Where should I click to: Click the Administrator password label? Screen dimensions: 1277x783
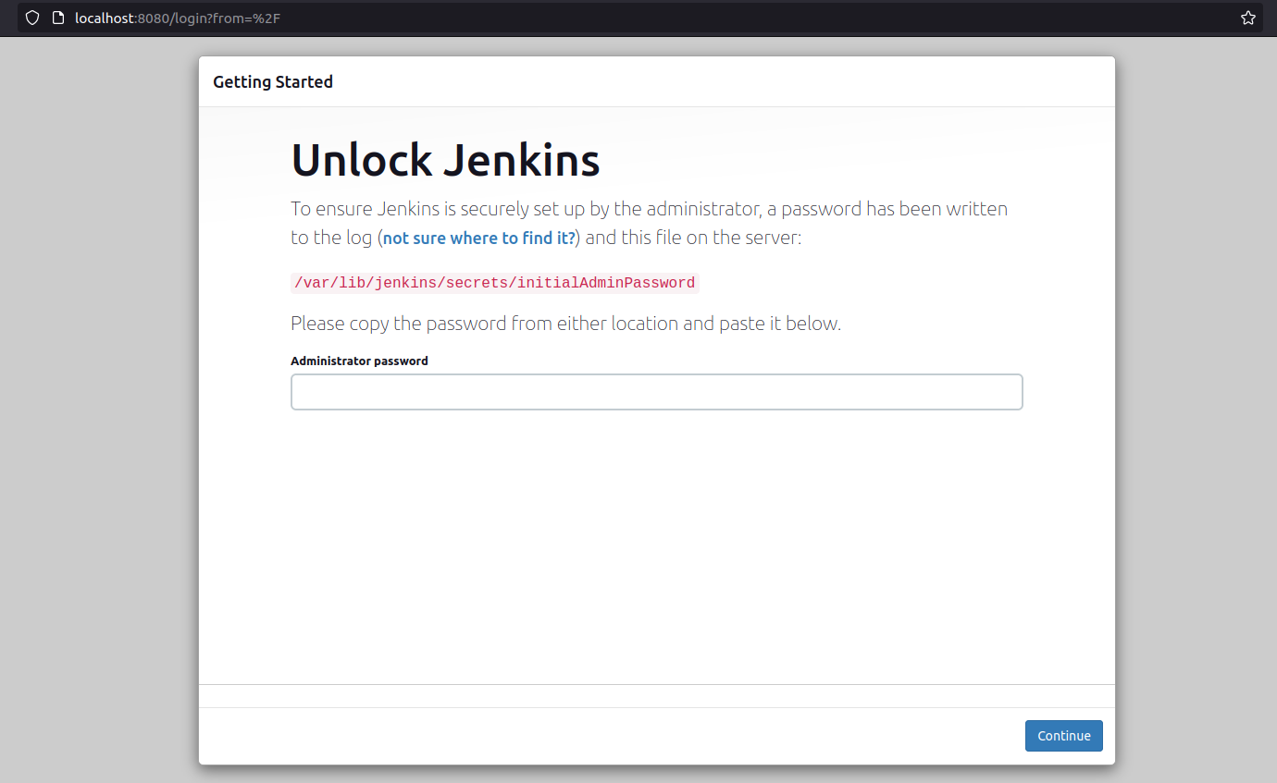(x=359, y=361)
